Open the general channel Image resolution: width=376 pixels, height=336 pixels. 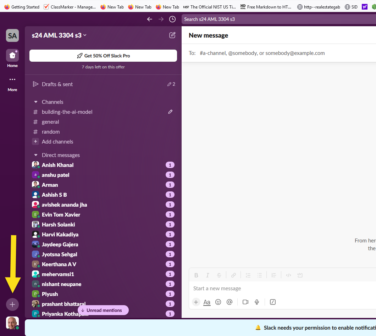103,122
